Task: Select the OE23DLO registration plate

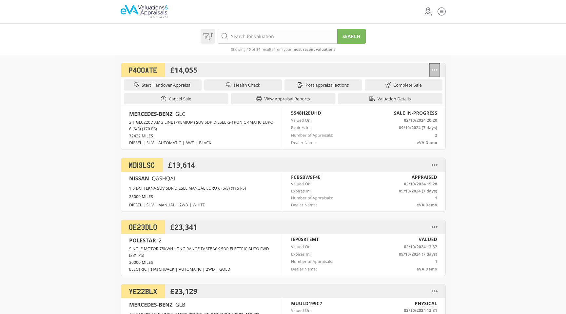Action: tap(143, 227)
